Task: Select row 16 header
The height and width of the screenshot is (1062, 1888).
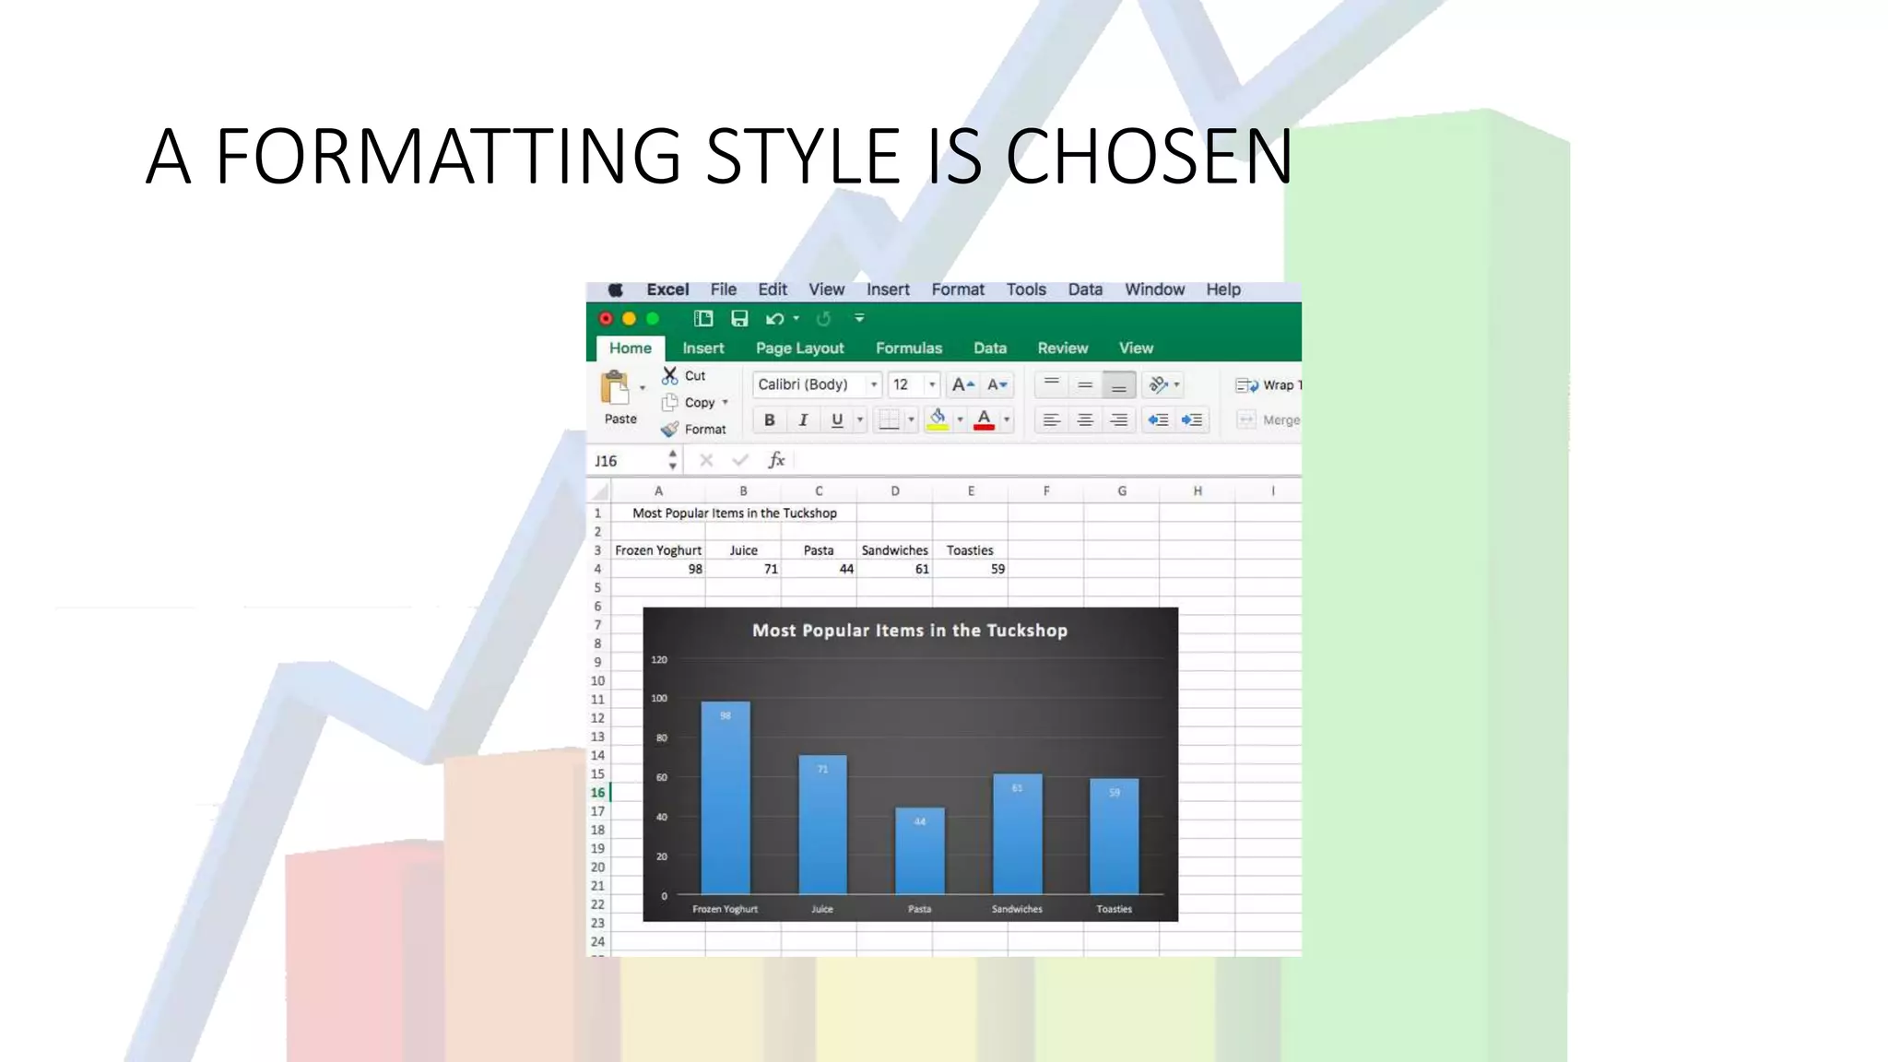Action: pos(597,793)
